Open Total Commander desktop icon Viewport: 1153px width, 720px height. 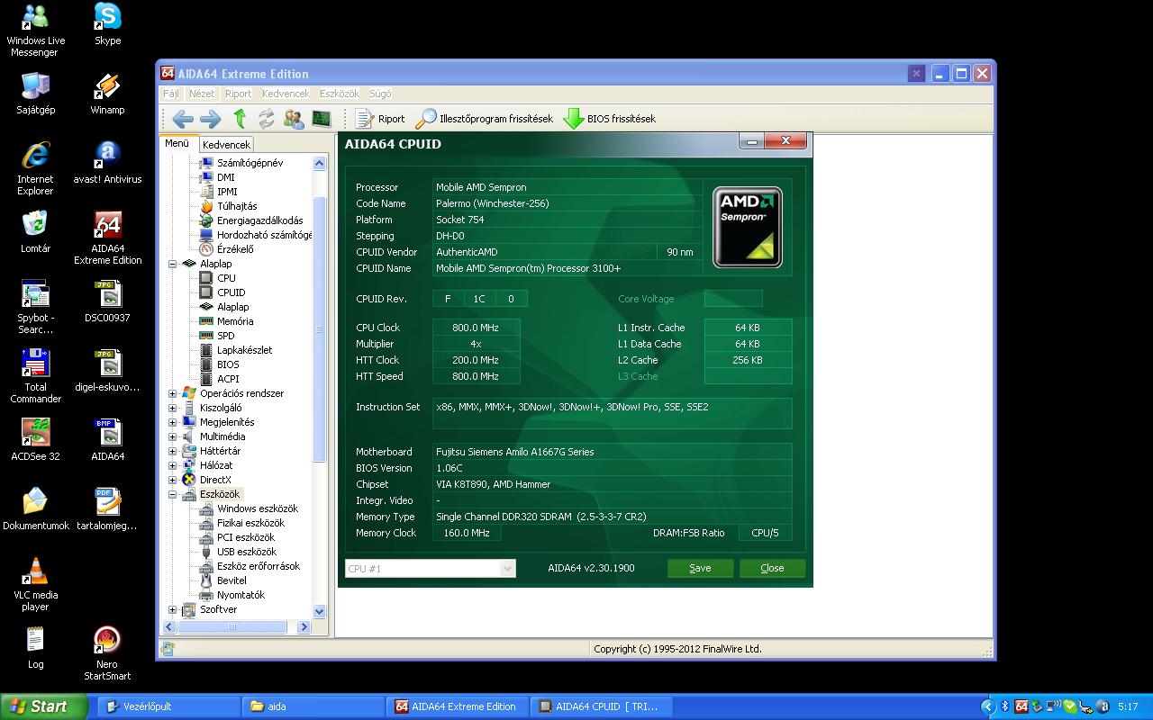pyautogui.click(x=35, y=375)
